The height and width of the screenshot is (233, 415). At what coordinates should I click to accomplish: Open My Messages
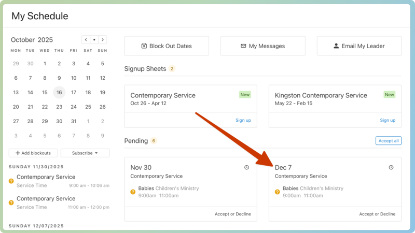262,46
